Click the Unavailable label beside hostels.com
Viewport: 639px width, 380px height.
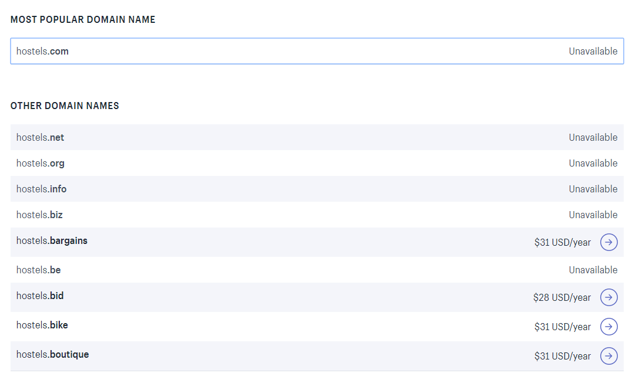pos(593,51)
